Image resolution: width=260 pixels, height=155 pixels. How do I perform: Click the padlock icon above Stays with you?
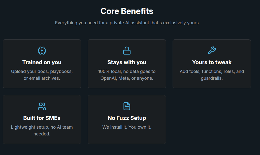pyautogui.click(x=127, y=51)
